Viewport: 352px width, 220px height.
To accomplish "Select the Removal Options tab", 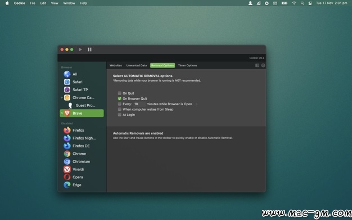I will pos(163,65).
